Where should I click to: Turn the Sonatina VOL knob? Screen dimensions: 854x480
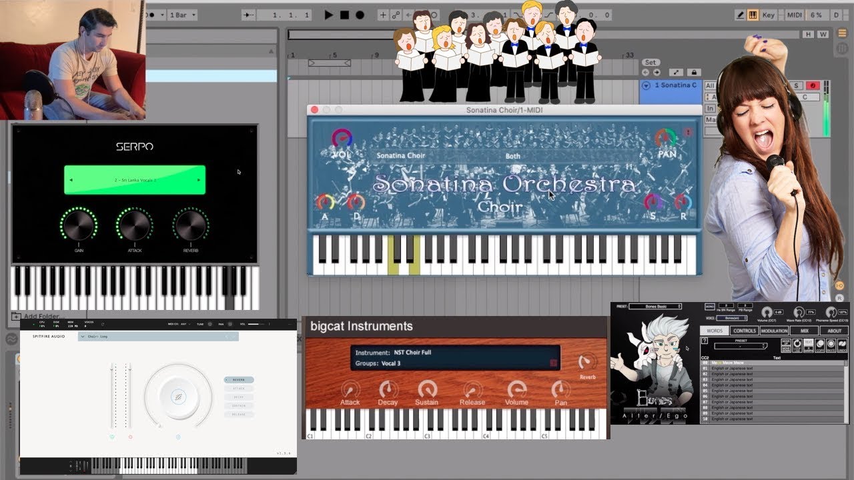(x=342, y=139)
